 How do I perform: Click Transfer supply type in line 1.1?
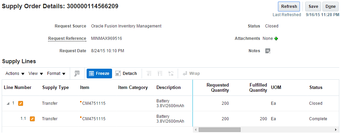tap(50, 119)
